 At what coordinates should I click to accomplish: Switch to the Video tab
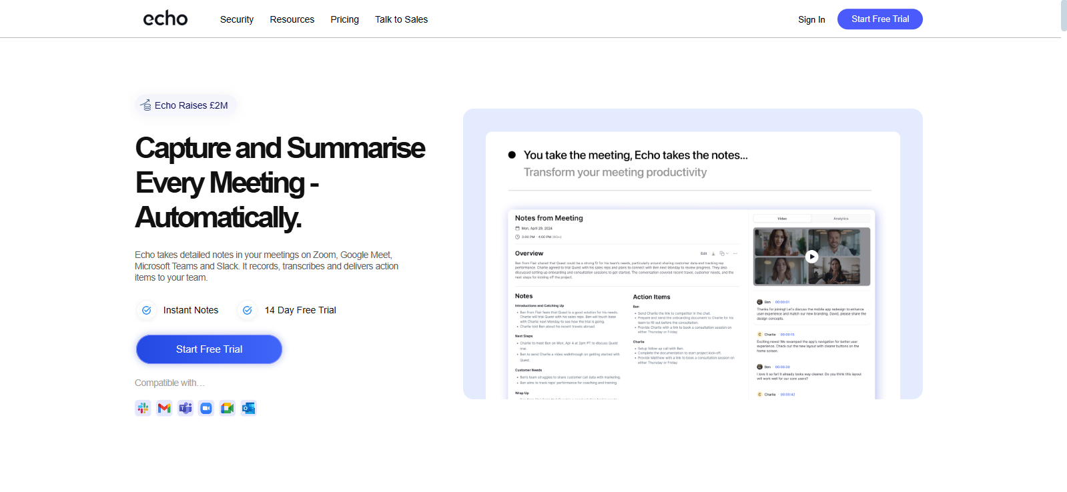point(782,219)
